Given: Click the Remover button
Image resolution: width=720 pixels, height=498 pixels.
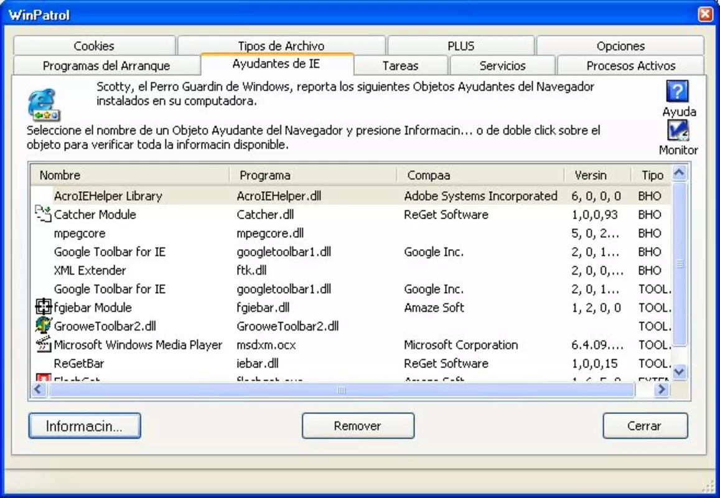Looking at the screenshot, I should pos(358,426).
